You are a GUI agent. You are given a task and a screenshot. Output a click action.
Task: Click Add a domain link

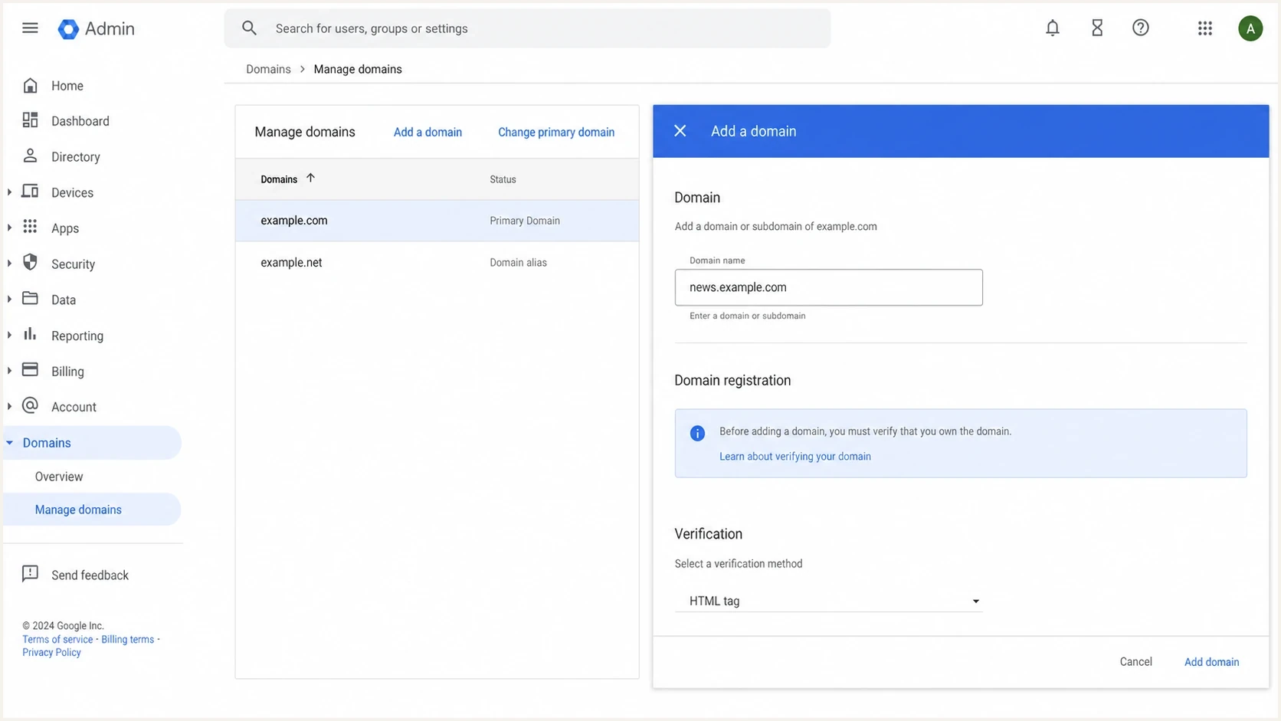tap(428, 132)
